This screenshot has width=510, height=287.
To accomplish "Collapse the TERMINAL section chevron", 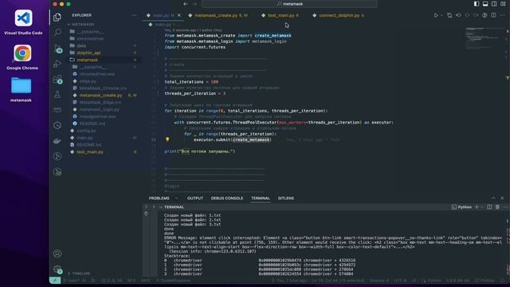I will (x=161, y=207).
